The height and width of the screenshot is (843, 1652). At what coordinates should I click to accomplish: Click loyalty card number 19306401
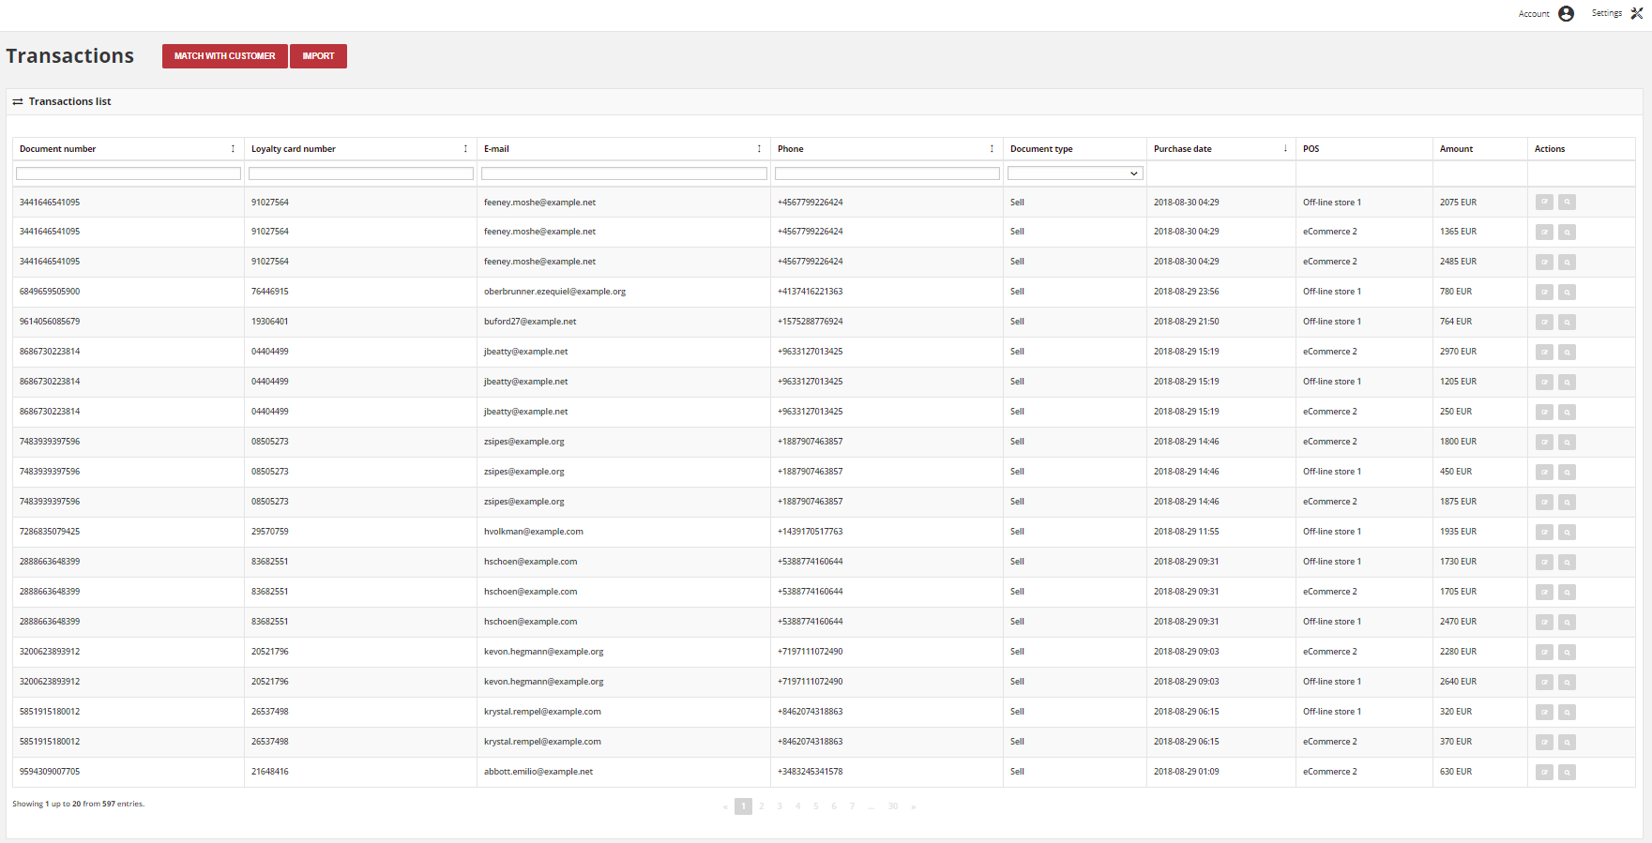270,322
